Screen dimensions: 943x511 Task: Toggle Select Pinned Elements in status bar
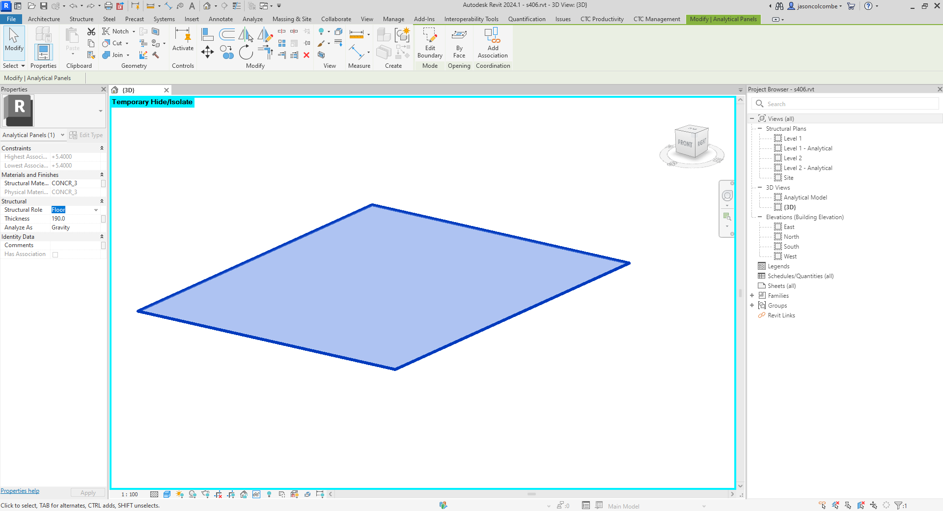(848, 505)
